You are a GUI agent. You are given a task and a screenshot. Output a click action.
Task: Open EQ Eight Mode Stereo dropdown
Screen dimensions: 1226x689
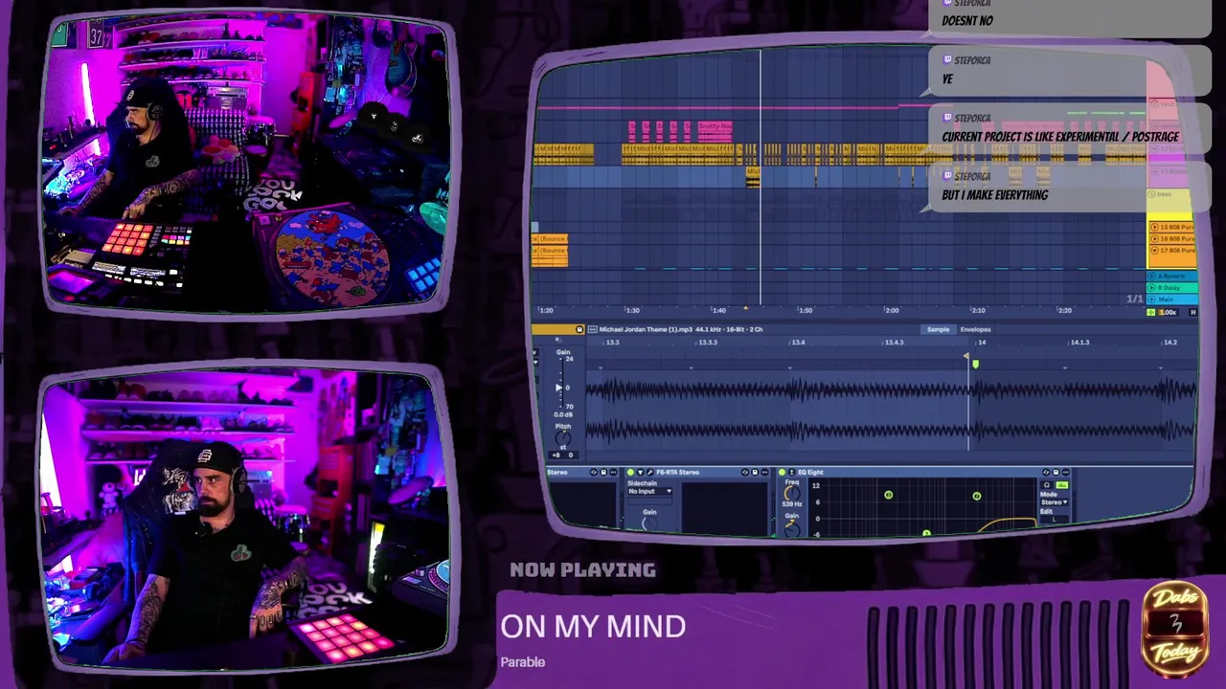point(1054,502)
